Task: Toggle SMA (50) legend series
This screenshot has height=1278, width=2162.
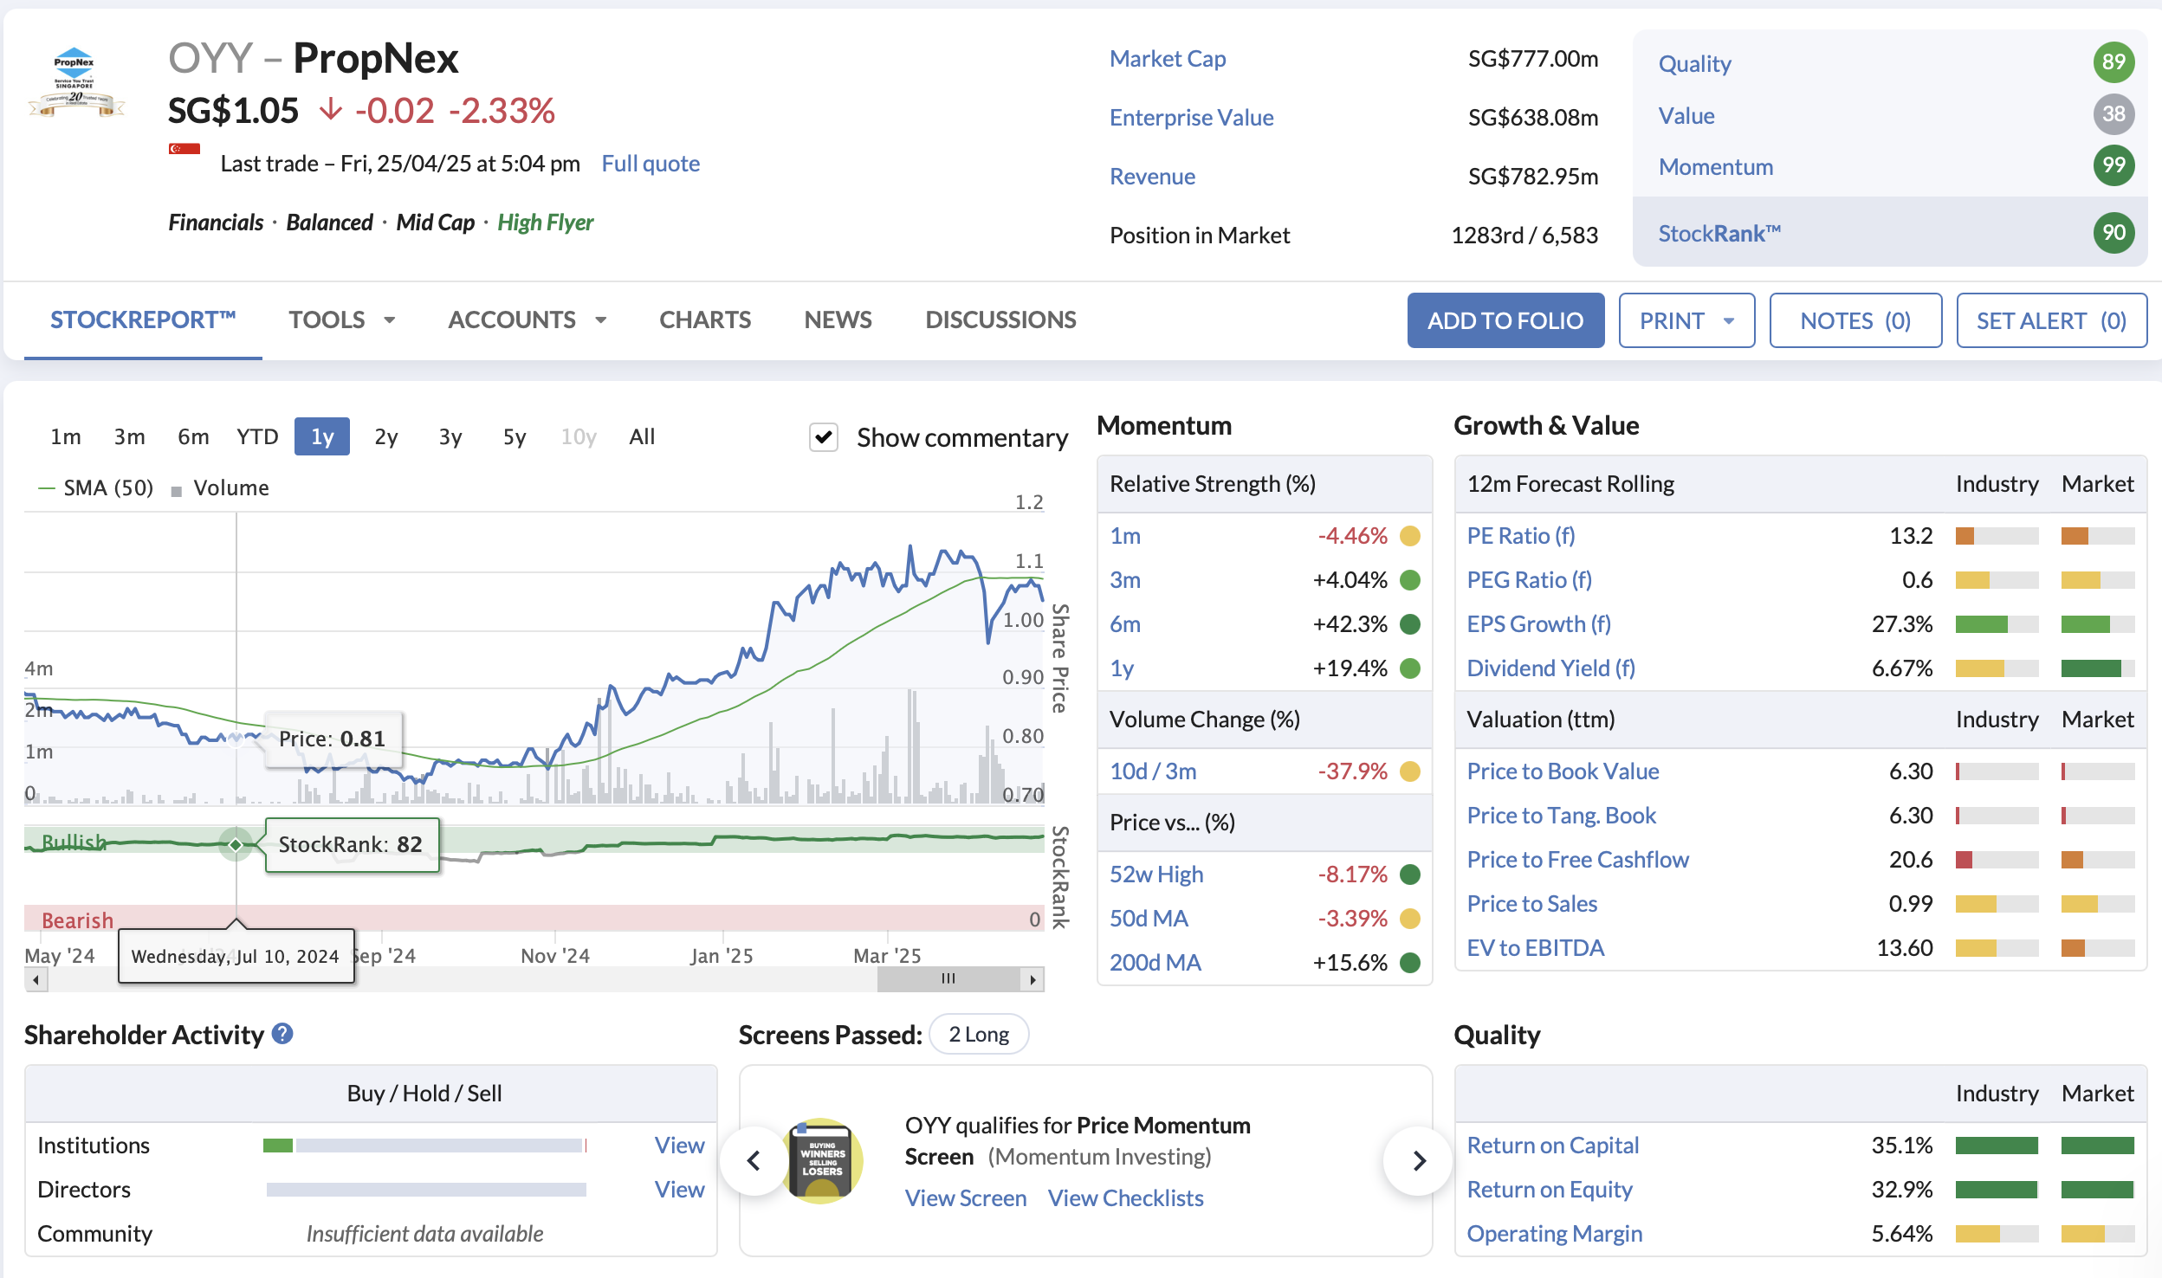Action: coord(95,488)
